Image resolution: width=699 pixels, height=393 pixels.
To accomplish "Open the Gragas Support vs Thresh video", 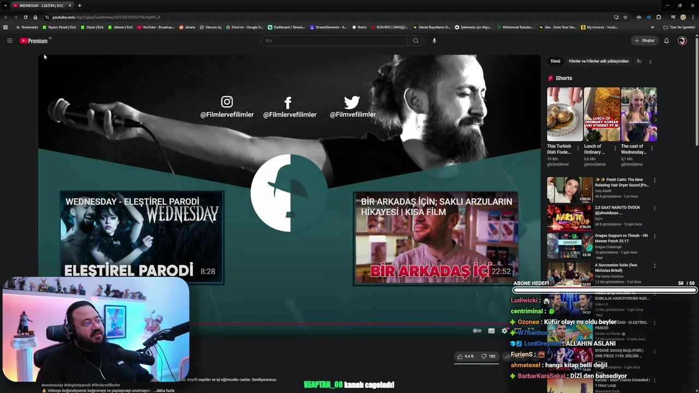I will click(x=570, y=246).
